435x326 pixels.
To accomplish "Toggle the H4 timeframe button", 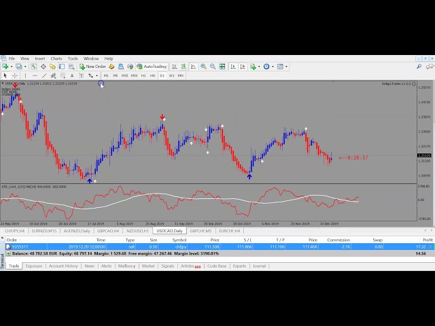I will click(152, 75).
